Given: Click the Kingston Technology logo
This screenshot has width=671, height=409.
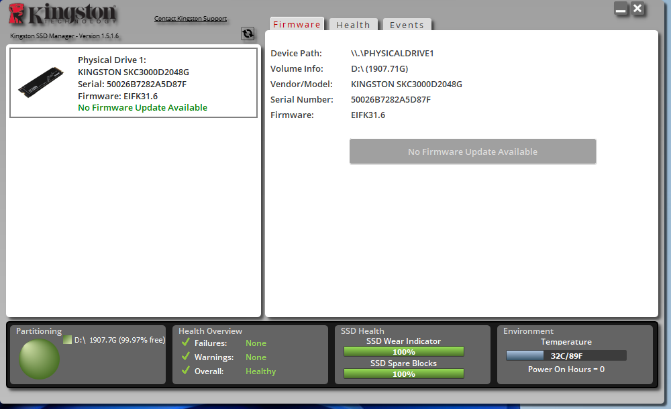Looking at the screenshot, I should (x=63, y=15).
